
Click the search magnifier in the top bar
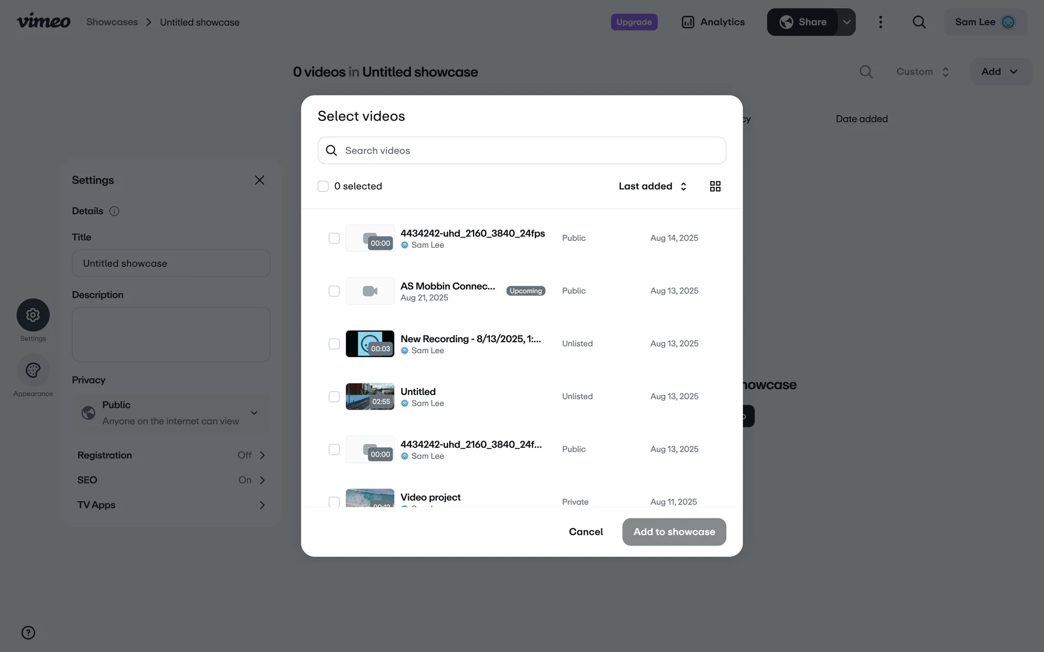(919, 22)
